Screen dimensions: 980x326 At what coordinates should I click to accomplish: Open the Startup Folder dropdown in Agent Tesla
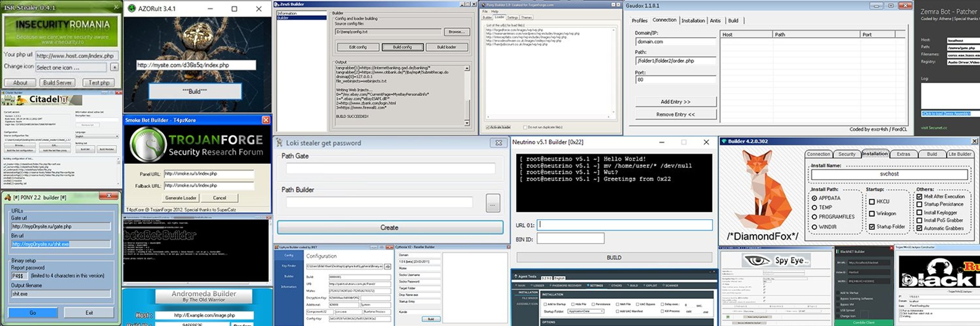point(586,311)
